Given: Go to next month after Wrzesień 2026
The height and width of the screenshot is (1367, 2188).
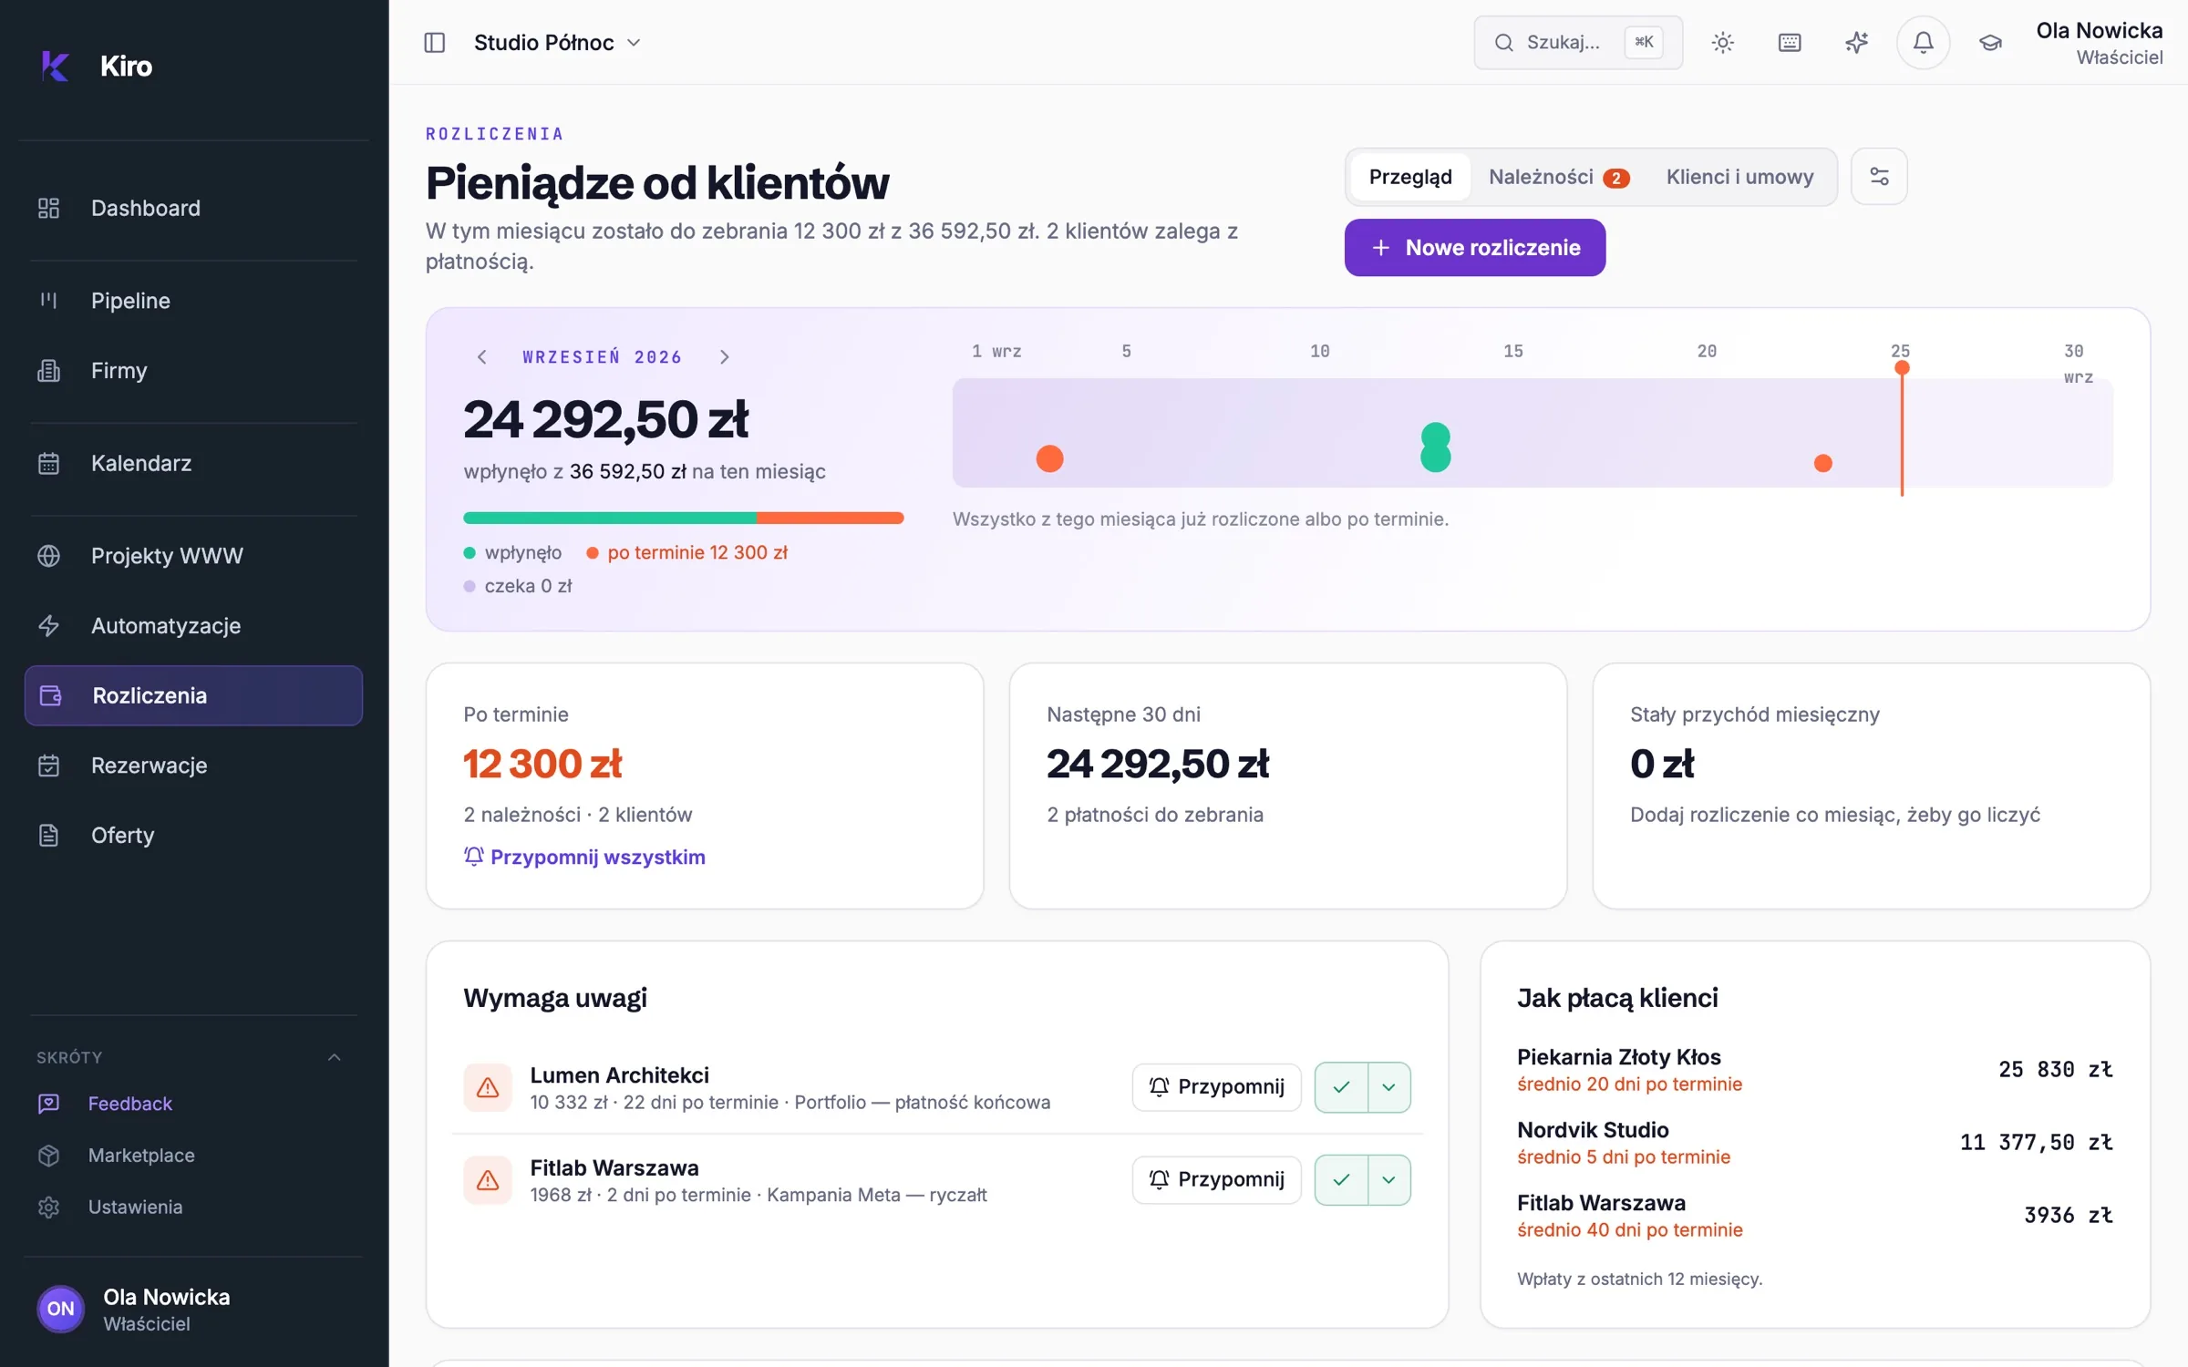Looking at the screenshot, I should click(725, 357).
